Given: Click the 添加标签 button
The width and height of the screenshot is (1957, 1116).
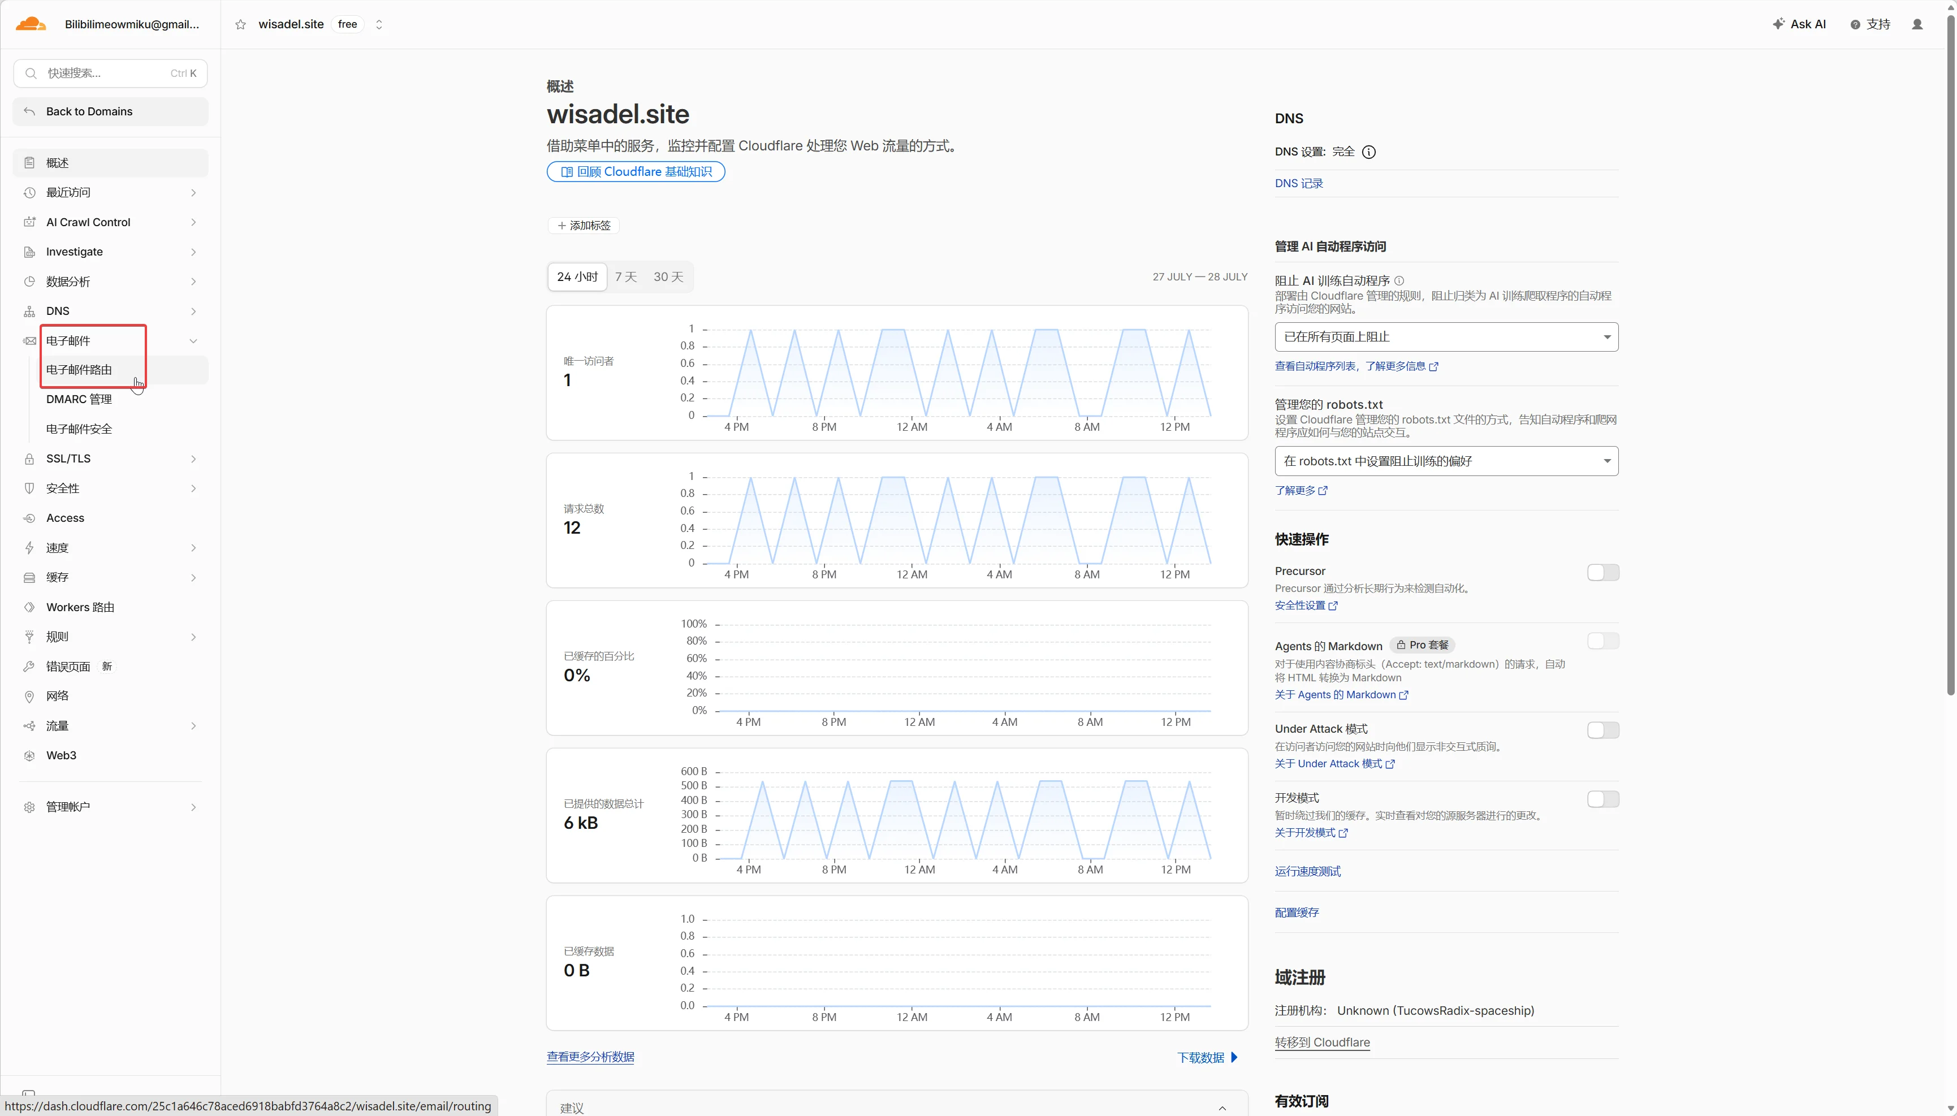Looking at the screenshot, I should (x=584, y=226).
